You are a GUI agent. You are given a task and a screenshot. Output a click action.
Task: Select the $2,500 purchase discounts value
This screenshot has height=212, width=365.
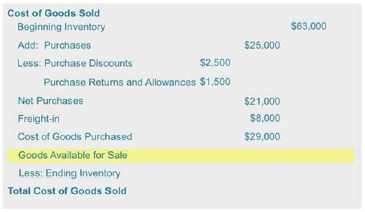pyautogui.click(x=215, y=63)
